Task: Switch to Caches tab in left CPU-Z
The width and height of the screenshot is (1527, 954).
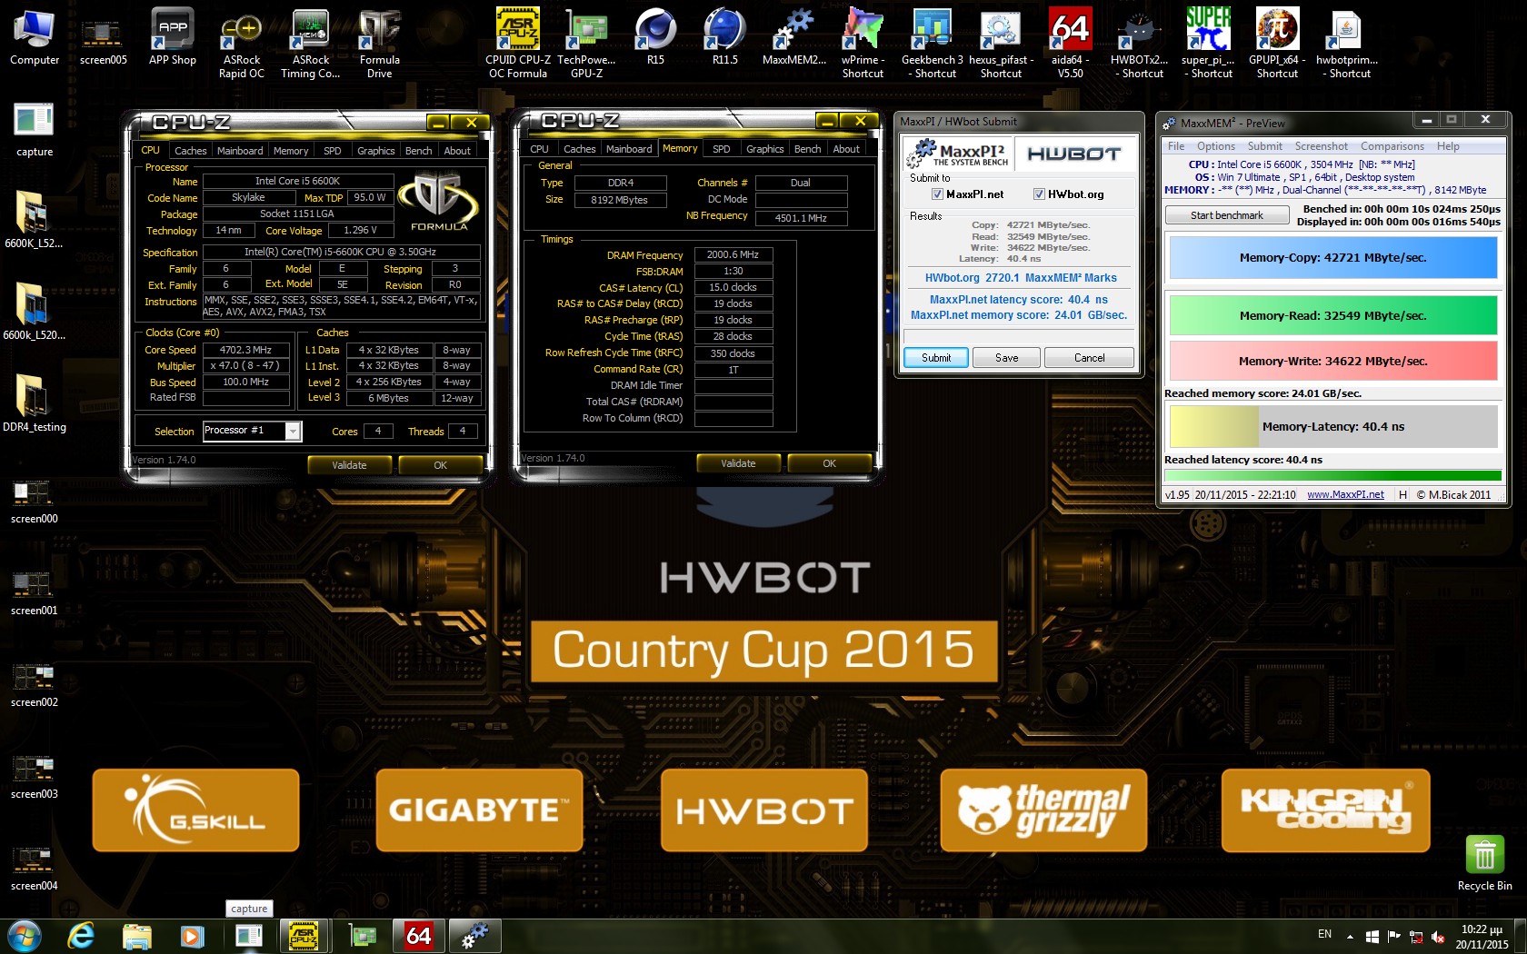Action: coord(191,151)
